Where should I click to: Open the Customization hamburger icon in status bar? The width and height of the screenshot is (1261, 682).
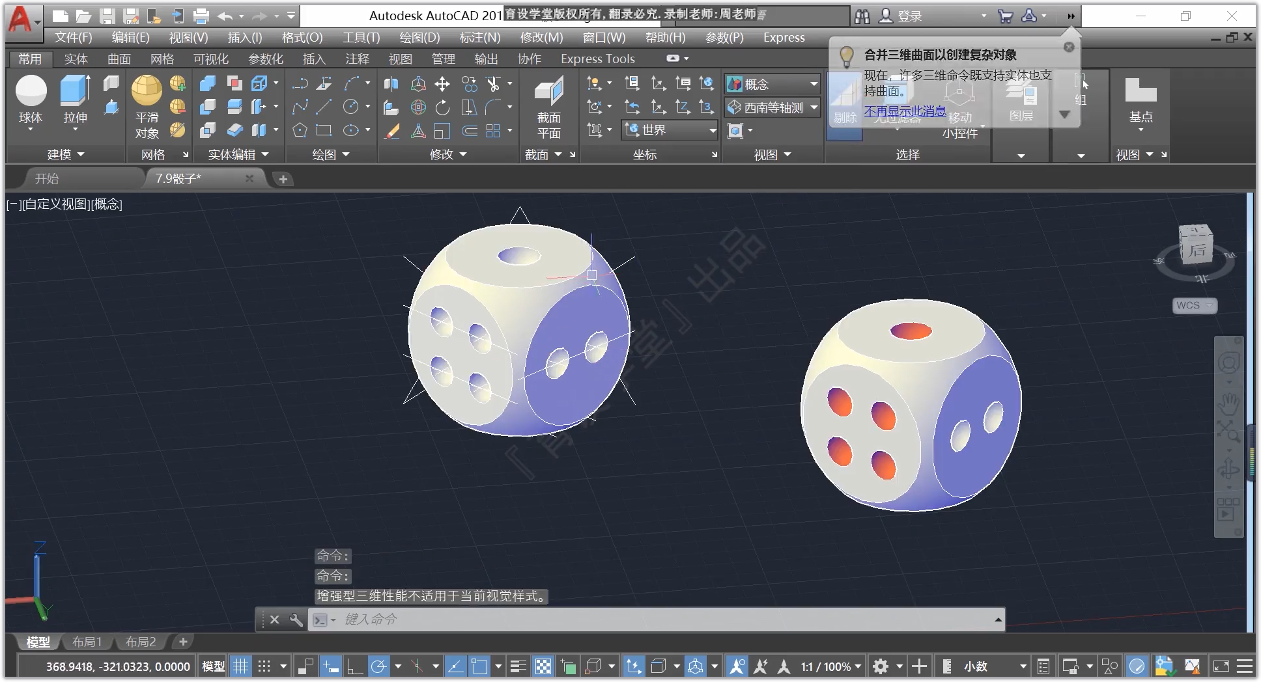point(1245,666)
